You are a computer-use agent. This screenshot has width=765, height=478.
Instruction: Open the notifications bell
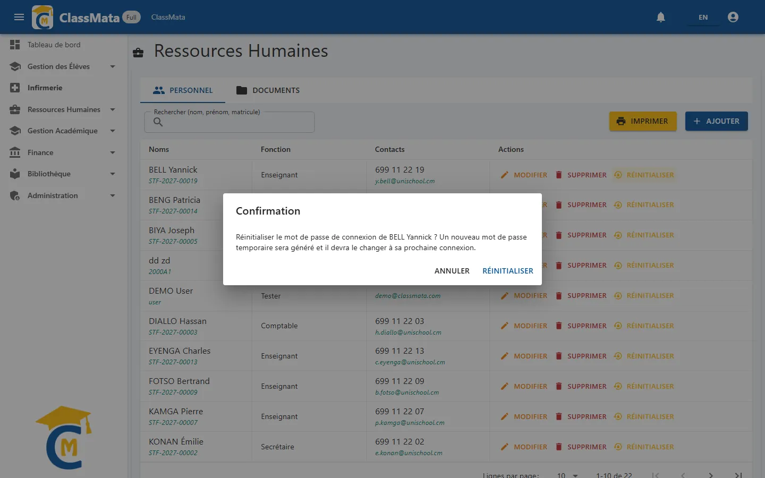tap(661, 17)
